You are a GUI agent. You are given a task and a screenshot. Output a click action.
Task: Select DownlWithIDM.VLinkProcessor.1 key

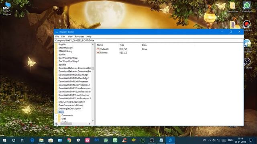(x=75, y=98)
